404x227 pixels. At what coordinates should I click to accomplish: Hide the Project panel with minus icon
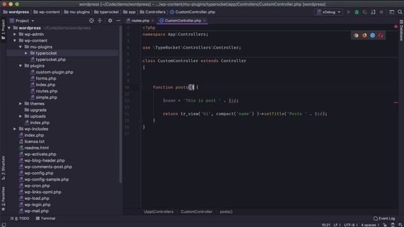tap(118, 21)
